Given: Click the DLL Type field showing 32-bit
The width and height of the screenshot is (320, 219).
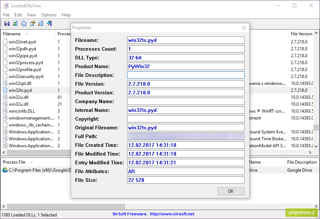Looking at the screenshot, I should pyautogui.click(x=186, y=58).
